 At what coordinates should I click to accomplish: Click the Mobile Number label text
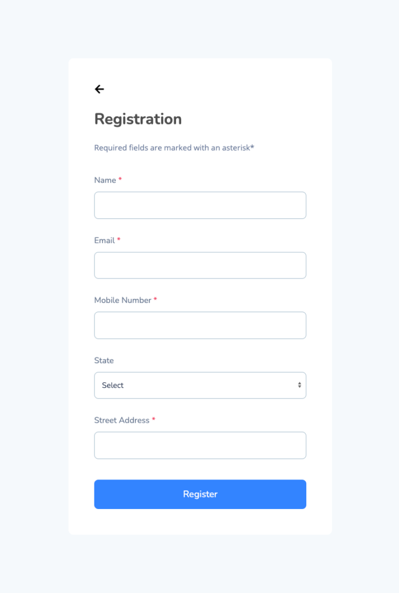coord(123,300)
